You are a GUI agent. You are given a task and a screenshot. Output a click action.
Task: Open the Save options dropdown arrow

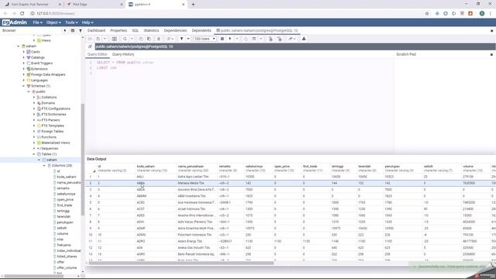(x=105, y=39)
